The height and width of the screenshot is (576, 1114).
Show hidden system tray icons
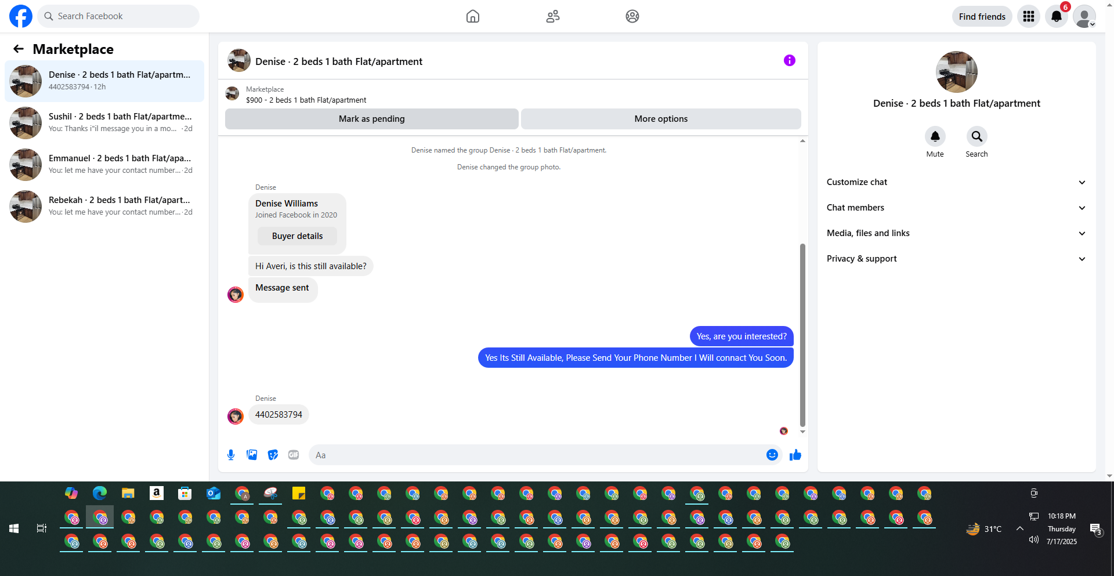pyautogui.click(x=1020, y=528)
